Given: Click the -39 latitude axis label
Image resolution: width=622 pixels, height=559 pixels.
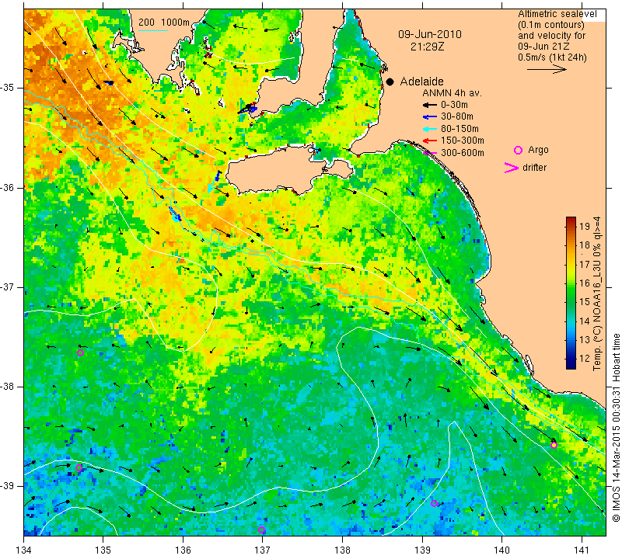Looking at the screenshot, I should coord(7,486).
